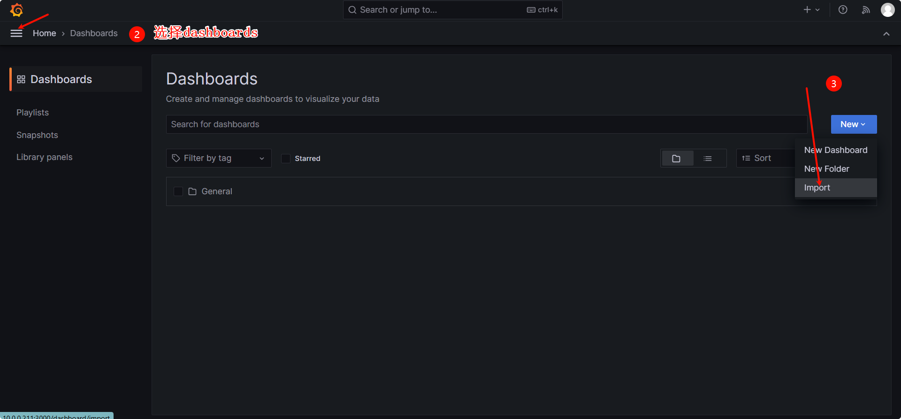Open Library panels in sidebar
Screen dimensions: 901x419
45,157
